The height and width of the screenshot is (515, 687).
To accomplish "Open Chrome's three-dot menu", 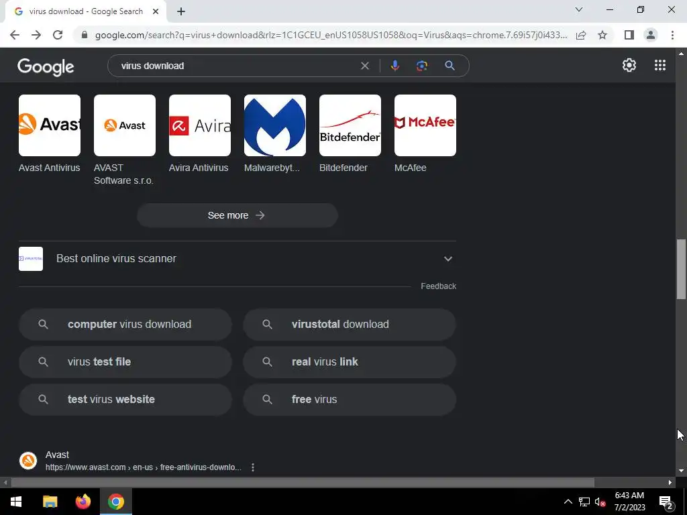I will (x=672, y=35).
